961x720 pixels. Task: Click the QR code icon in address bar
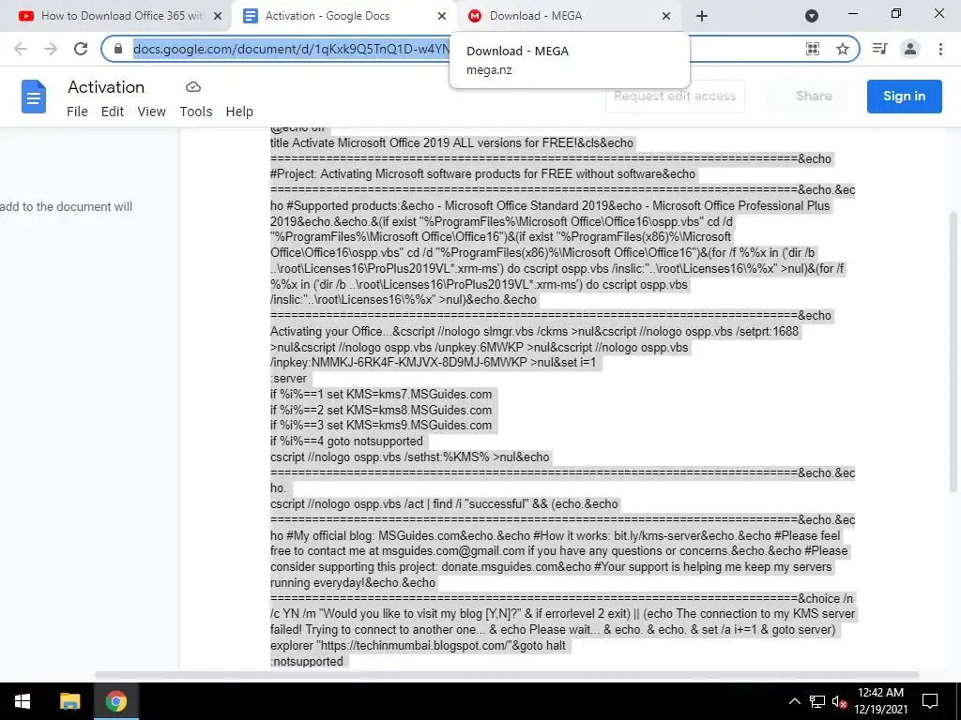(813, 49)
